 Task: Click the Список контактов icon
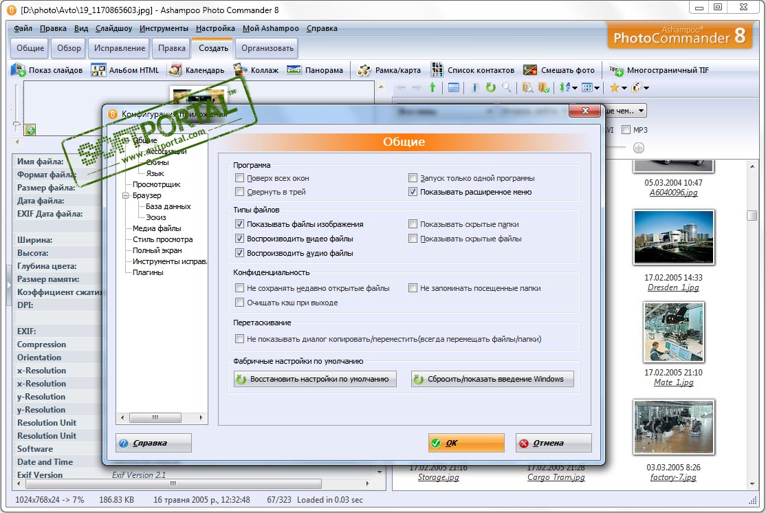point(437,70)
